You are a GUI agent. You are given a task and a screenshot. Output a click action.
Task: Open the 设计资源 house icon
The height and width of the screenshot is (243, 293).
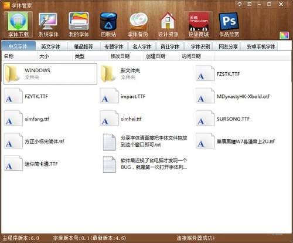click(168, 25)
